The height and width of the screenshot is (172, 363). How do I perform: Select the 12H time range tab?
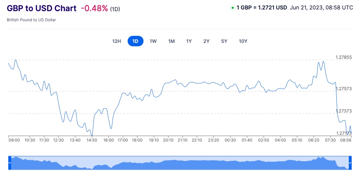click(x=117, y=41)
